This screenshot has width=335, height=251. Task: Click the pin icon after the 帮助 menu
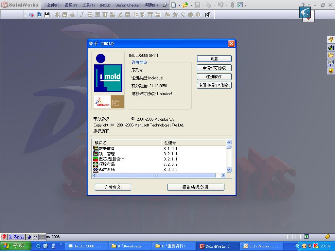point(165,5)
